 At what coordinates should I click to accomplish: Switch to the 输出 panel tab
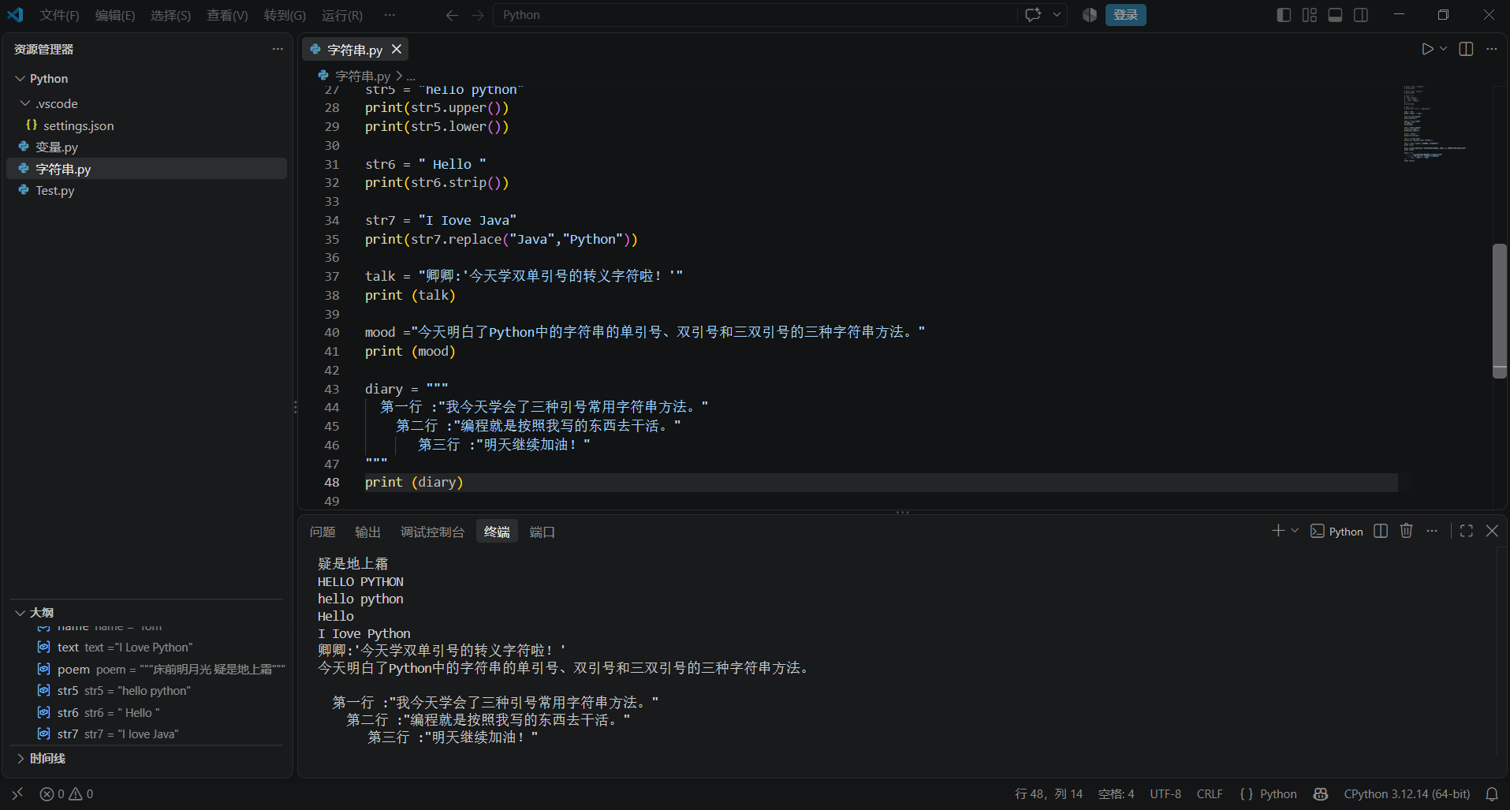pos(367,532)
